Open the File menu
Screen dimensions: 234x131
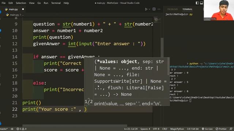coord(4,3)
